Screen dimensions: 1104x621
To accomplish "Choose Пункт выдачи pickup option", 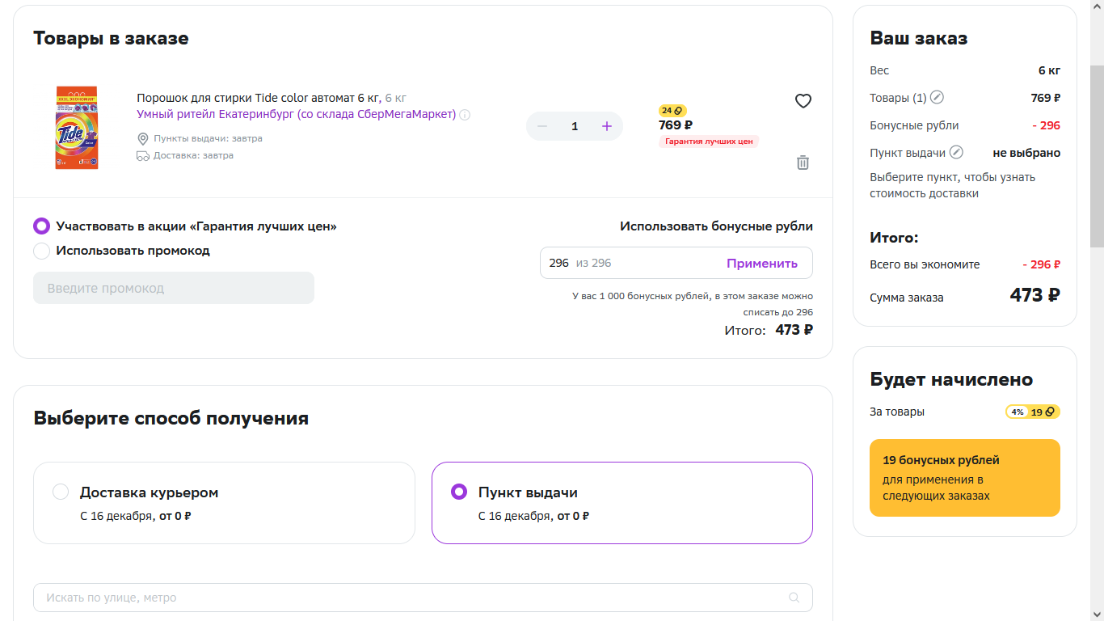I will 622,503.
